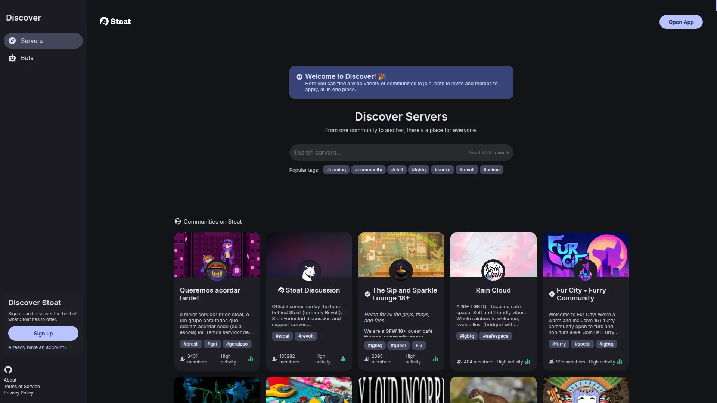Click the Open App button

pos(681,22)
